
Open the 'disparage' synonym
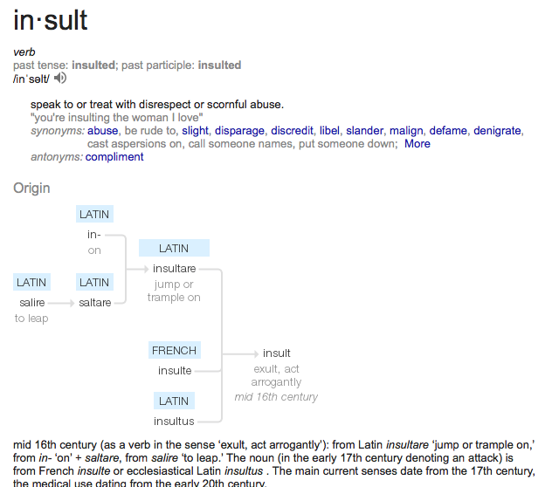click(x=239, y=131)
